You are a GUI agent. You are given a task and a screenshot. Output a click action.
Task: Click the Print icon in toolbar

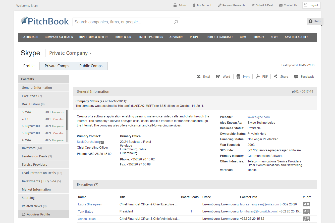pyautogui.click(x=239, y=76)
